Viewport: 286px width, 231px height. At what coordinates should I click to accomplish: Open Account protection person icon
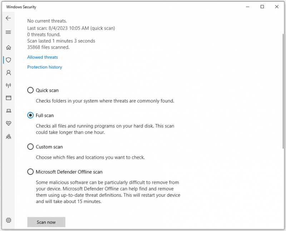click(x=9, y=73)
